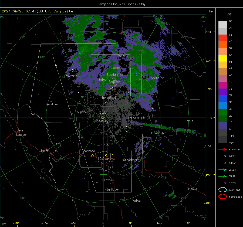Click the HighRiver label
The height and width of the screenshot is (227, 243).
click(112, 189)
